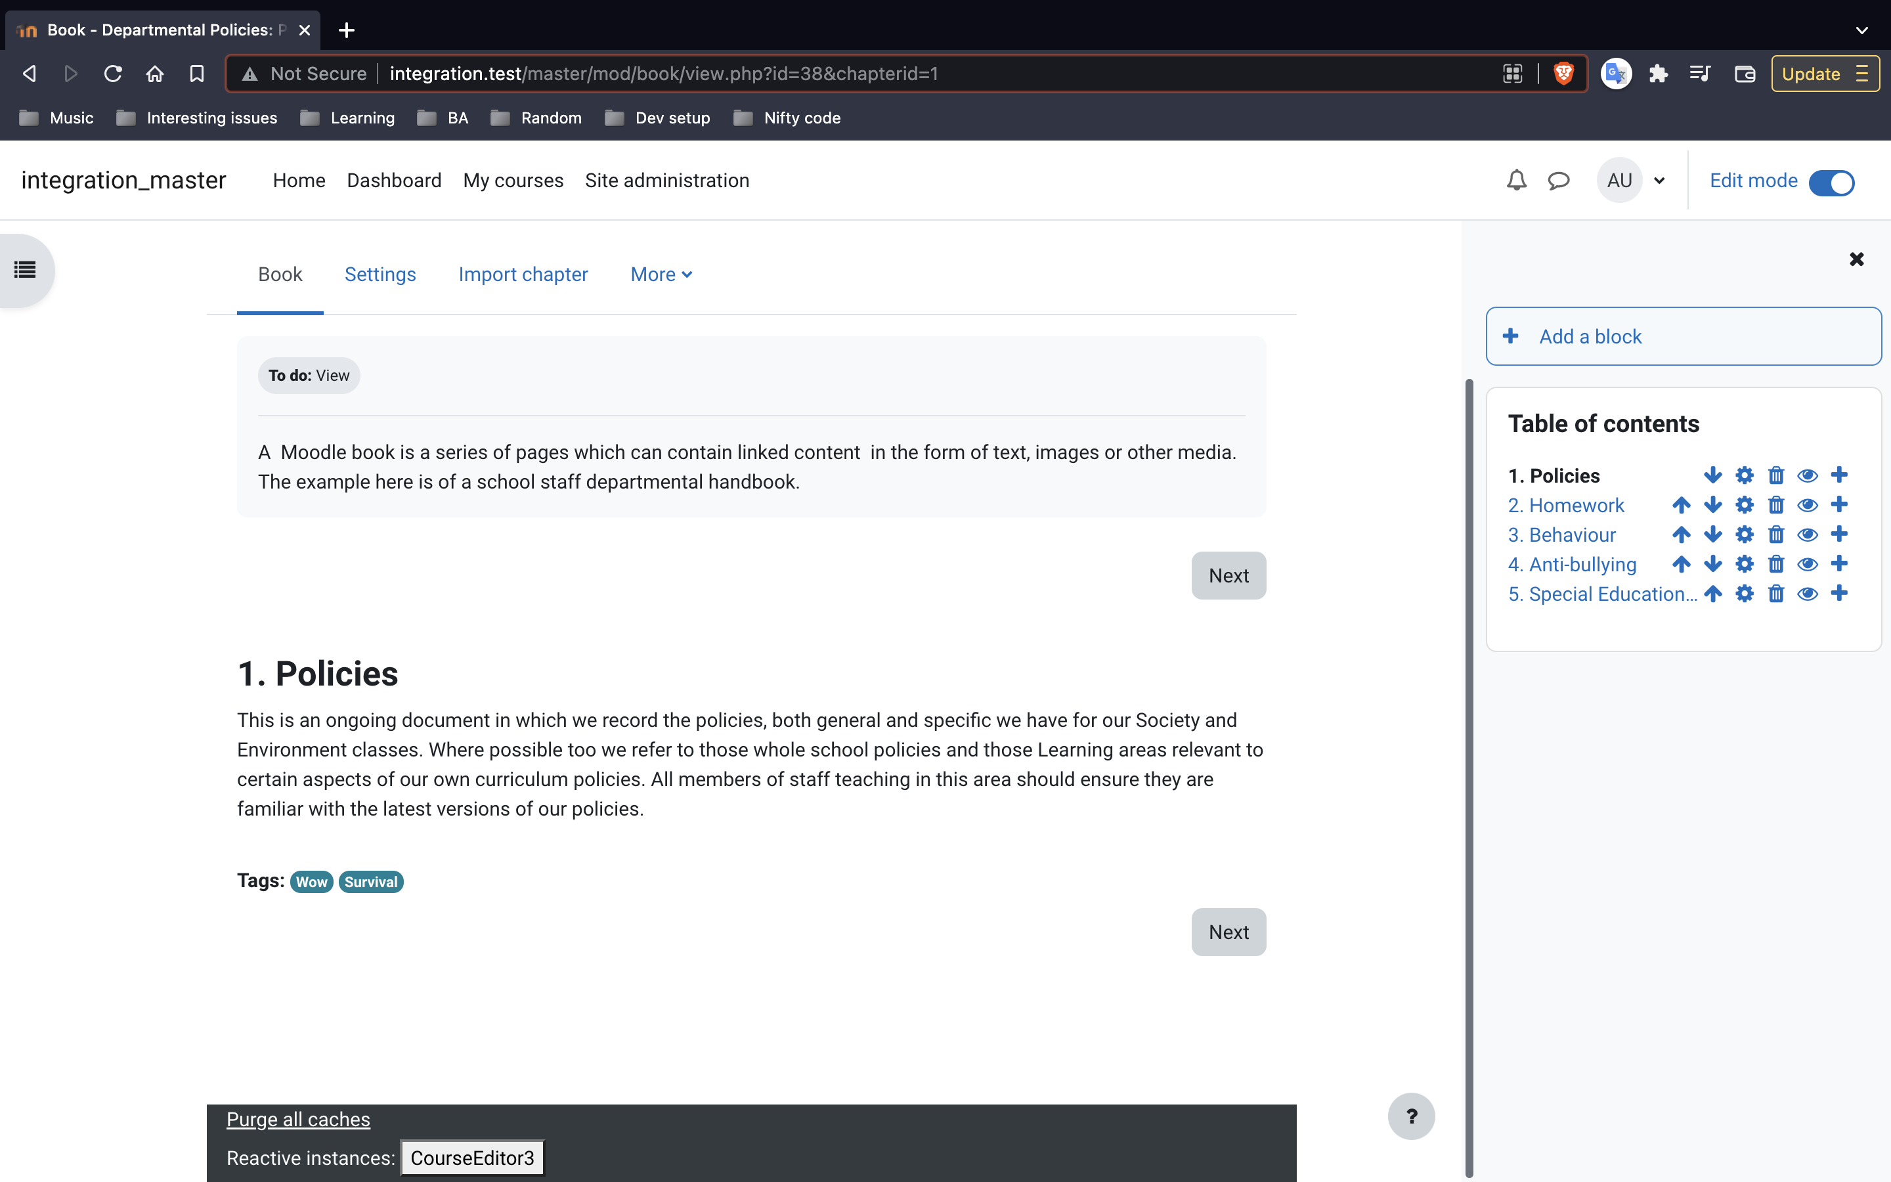The height and width of the screenshot is (1182, 1891).
Task: Reload the page in browser
Action: (x=112, y=74)
